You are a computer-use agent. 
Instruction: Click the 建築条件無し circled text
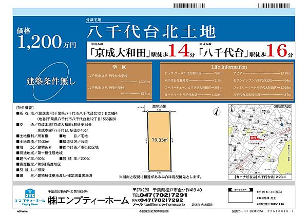tap(51, 81)
